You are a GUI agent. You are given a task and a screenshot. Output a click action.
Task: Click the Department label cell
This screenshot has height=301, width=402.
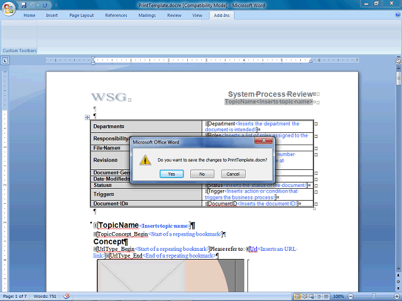click(146, 127)
